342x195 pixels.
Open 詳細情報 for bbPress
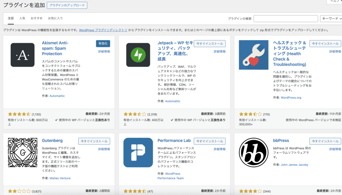coord(335,149)
